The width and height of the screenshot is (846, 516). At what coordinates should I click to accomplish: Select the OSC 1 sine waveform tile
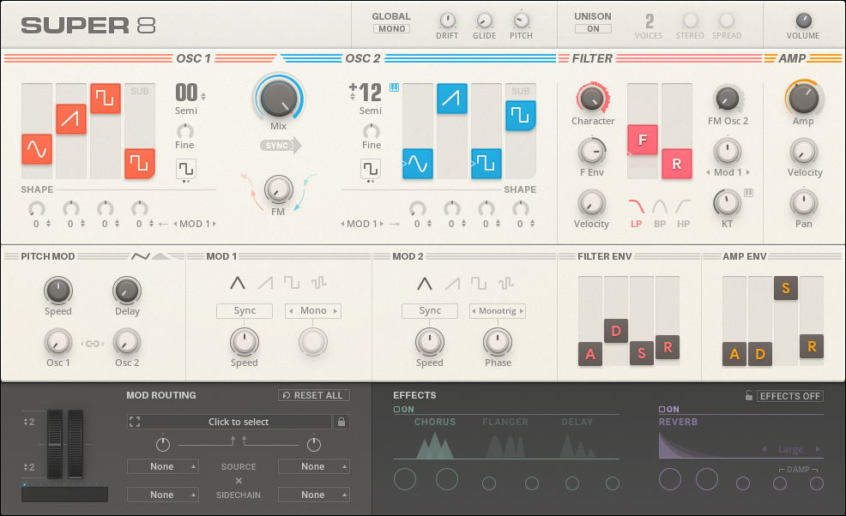[x=37, y=150]
